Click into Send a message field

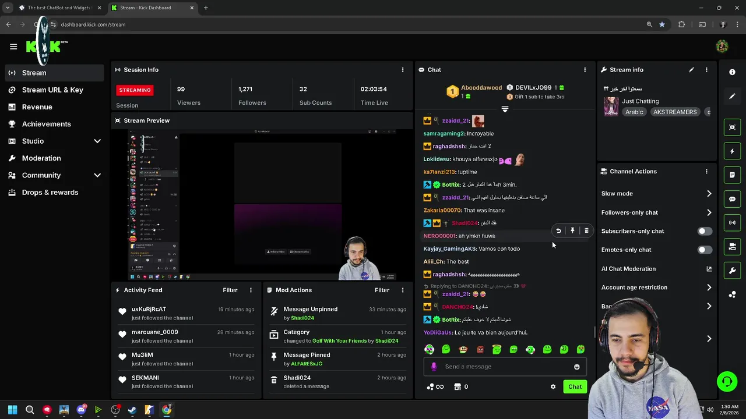(x=505, y=367)
